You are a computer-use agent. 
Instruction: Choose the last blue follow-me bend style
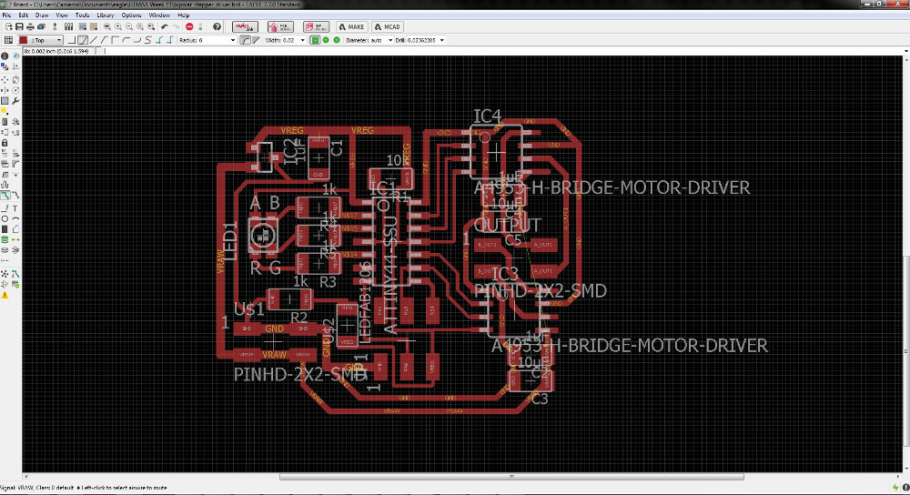(x=170, y=40)
